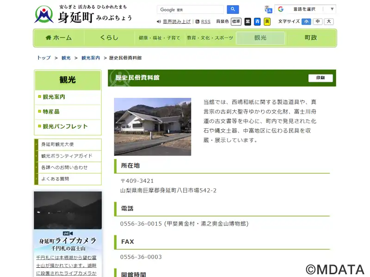The height and width of the screenshot is (277, 370).
Task: Click the Minobu town logo
Action: tap(44, 15)
